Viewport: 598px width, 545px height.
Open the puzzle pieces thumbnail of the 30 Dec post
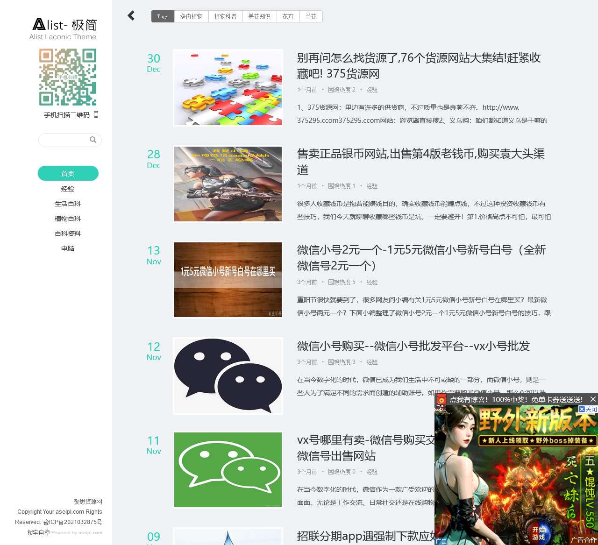tap(228, 87)
